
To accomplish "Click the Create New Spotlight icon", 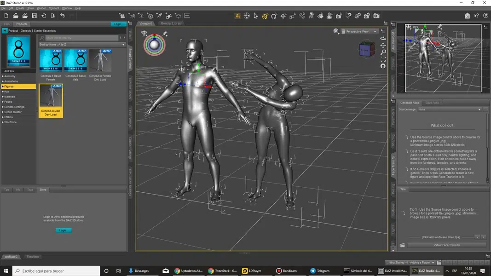I will (x=132, y=16).
